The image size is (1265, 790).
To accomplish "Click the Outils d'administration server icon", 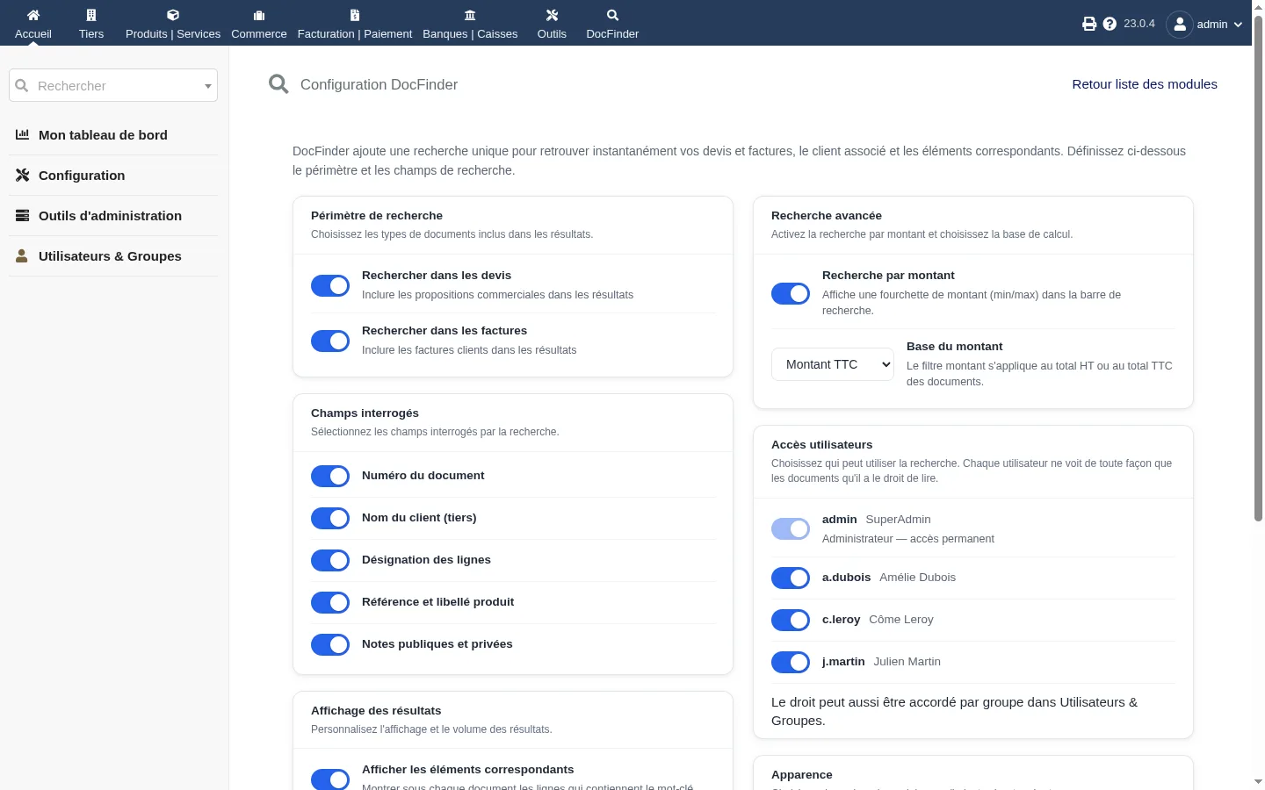I will click(23, 215).
